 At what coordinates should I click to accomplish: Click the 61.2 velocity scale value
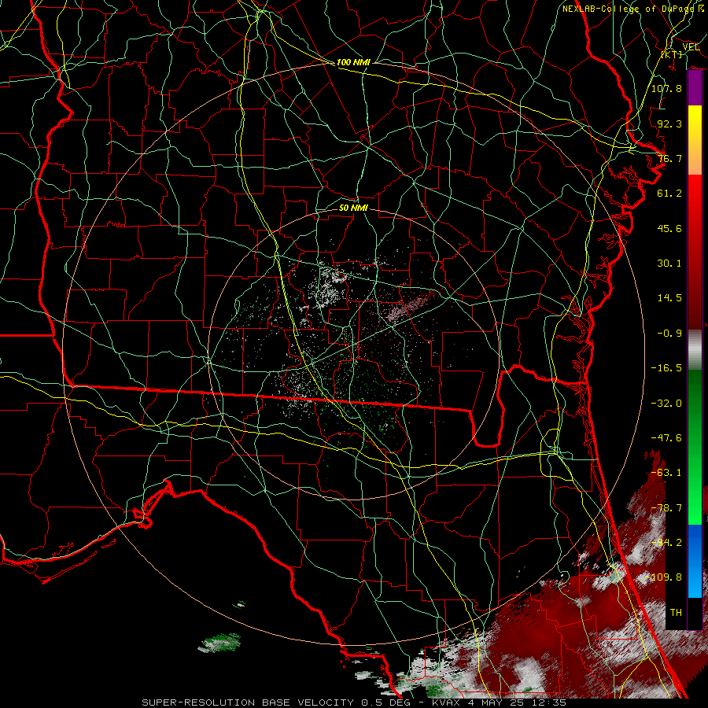[669, 194]
